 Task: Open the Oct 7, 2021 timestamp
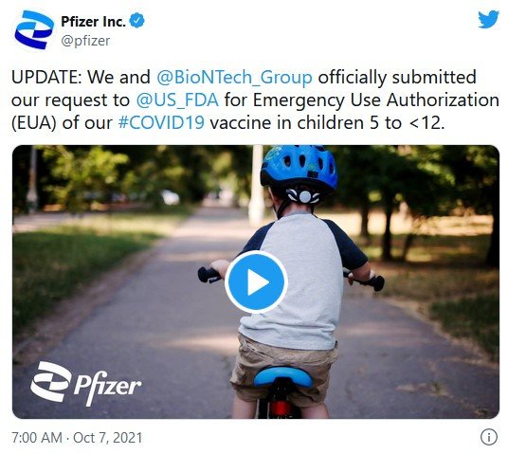108,438
